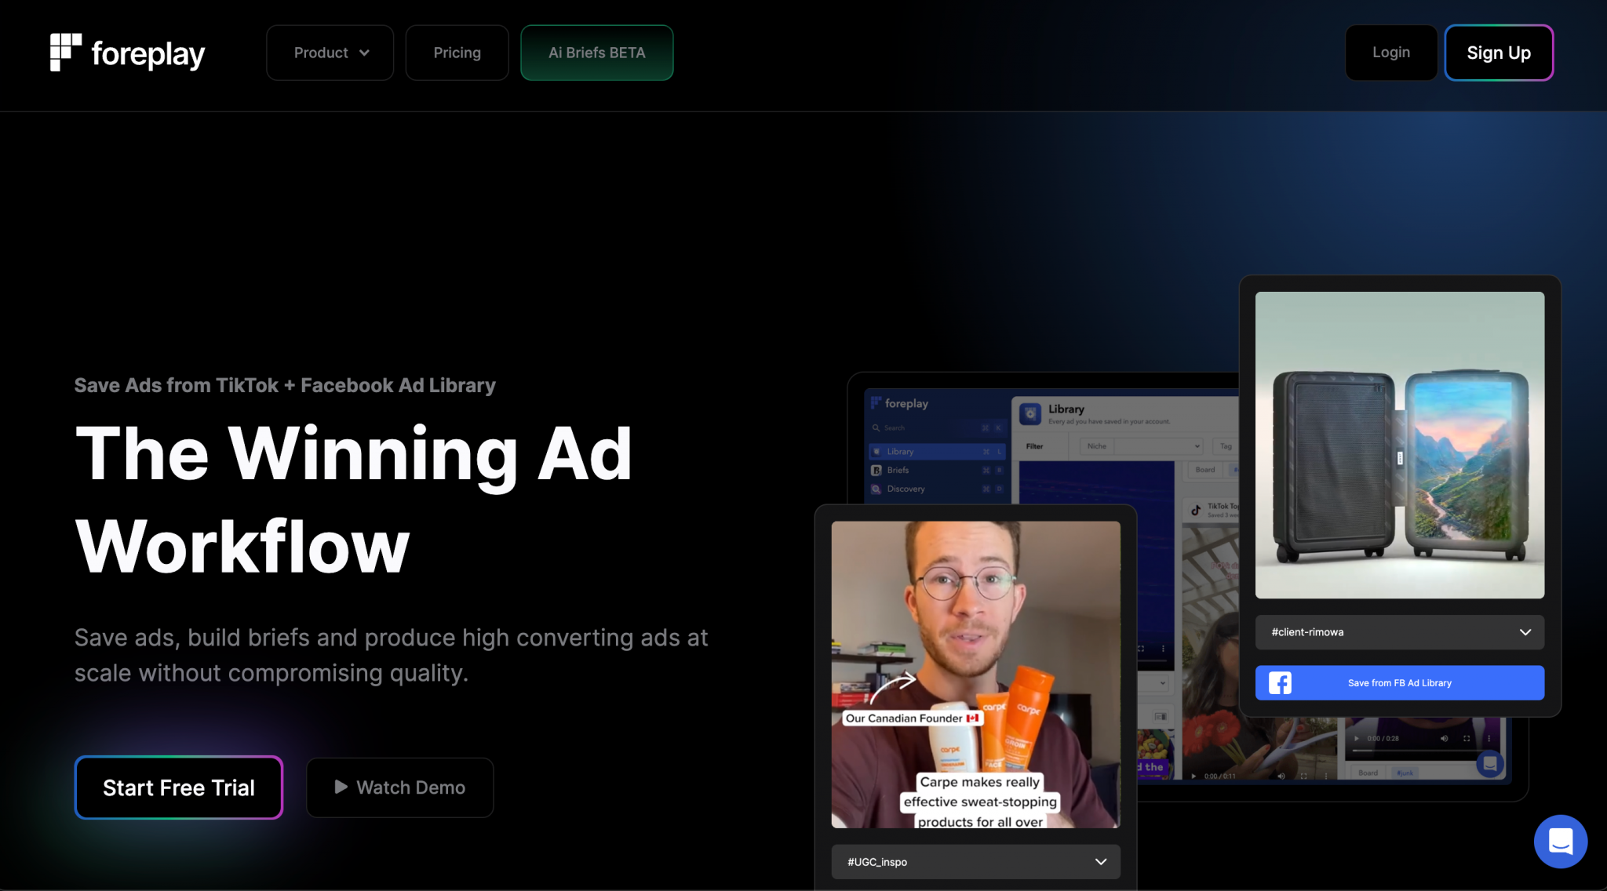
Task: Open more options on the 0:11 video
Action: pos(1326,776)
